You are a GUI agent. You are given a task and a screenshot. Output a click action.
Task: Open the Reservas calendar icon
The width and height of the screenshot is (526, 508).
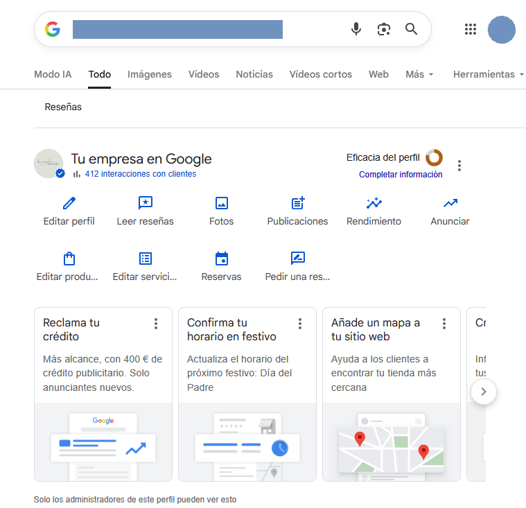(221, 259)
